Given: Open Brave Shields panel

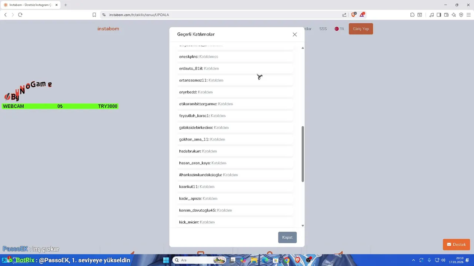Looking at the screenshot, I should (353, 15).
